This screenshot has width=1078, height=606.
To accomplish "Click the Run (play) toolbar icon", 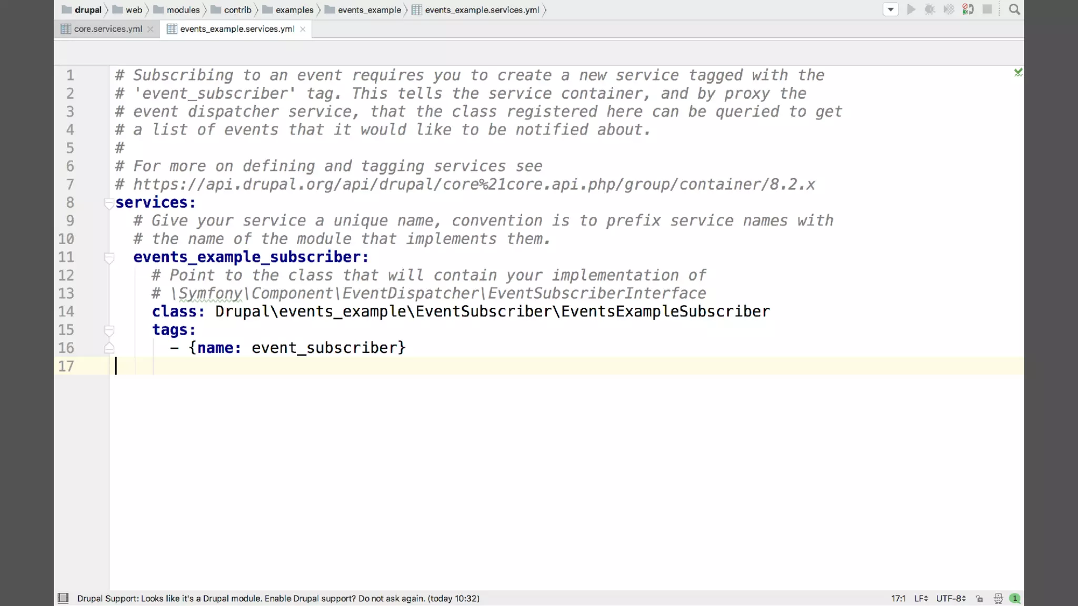I will click(x=911, y=9).
